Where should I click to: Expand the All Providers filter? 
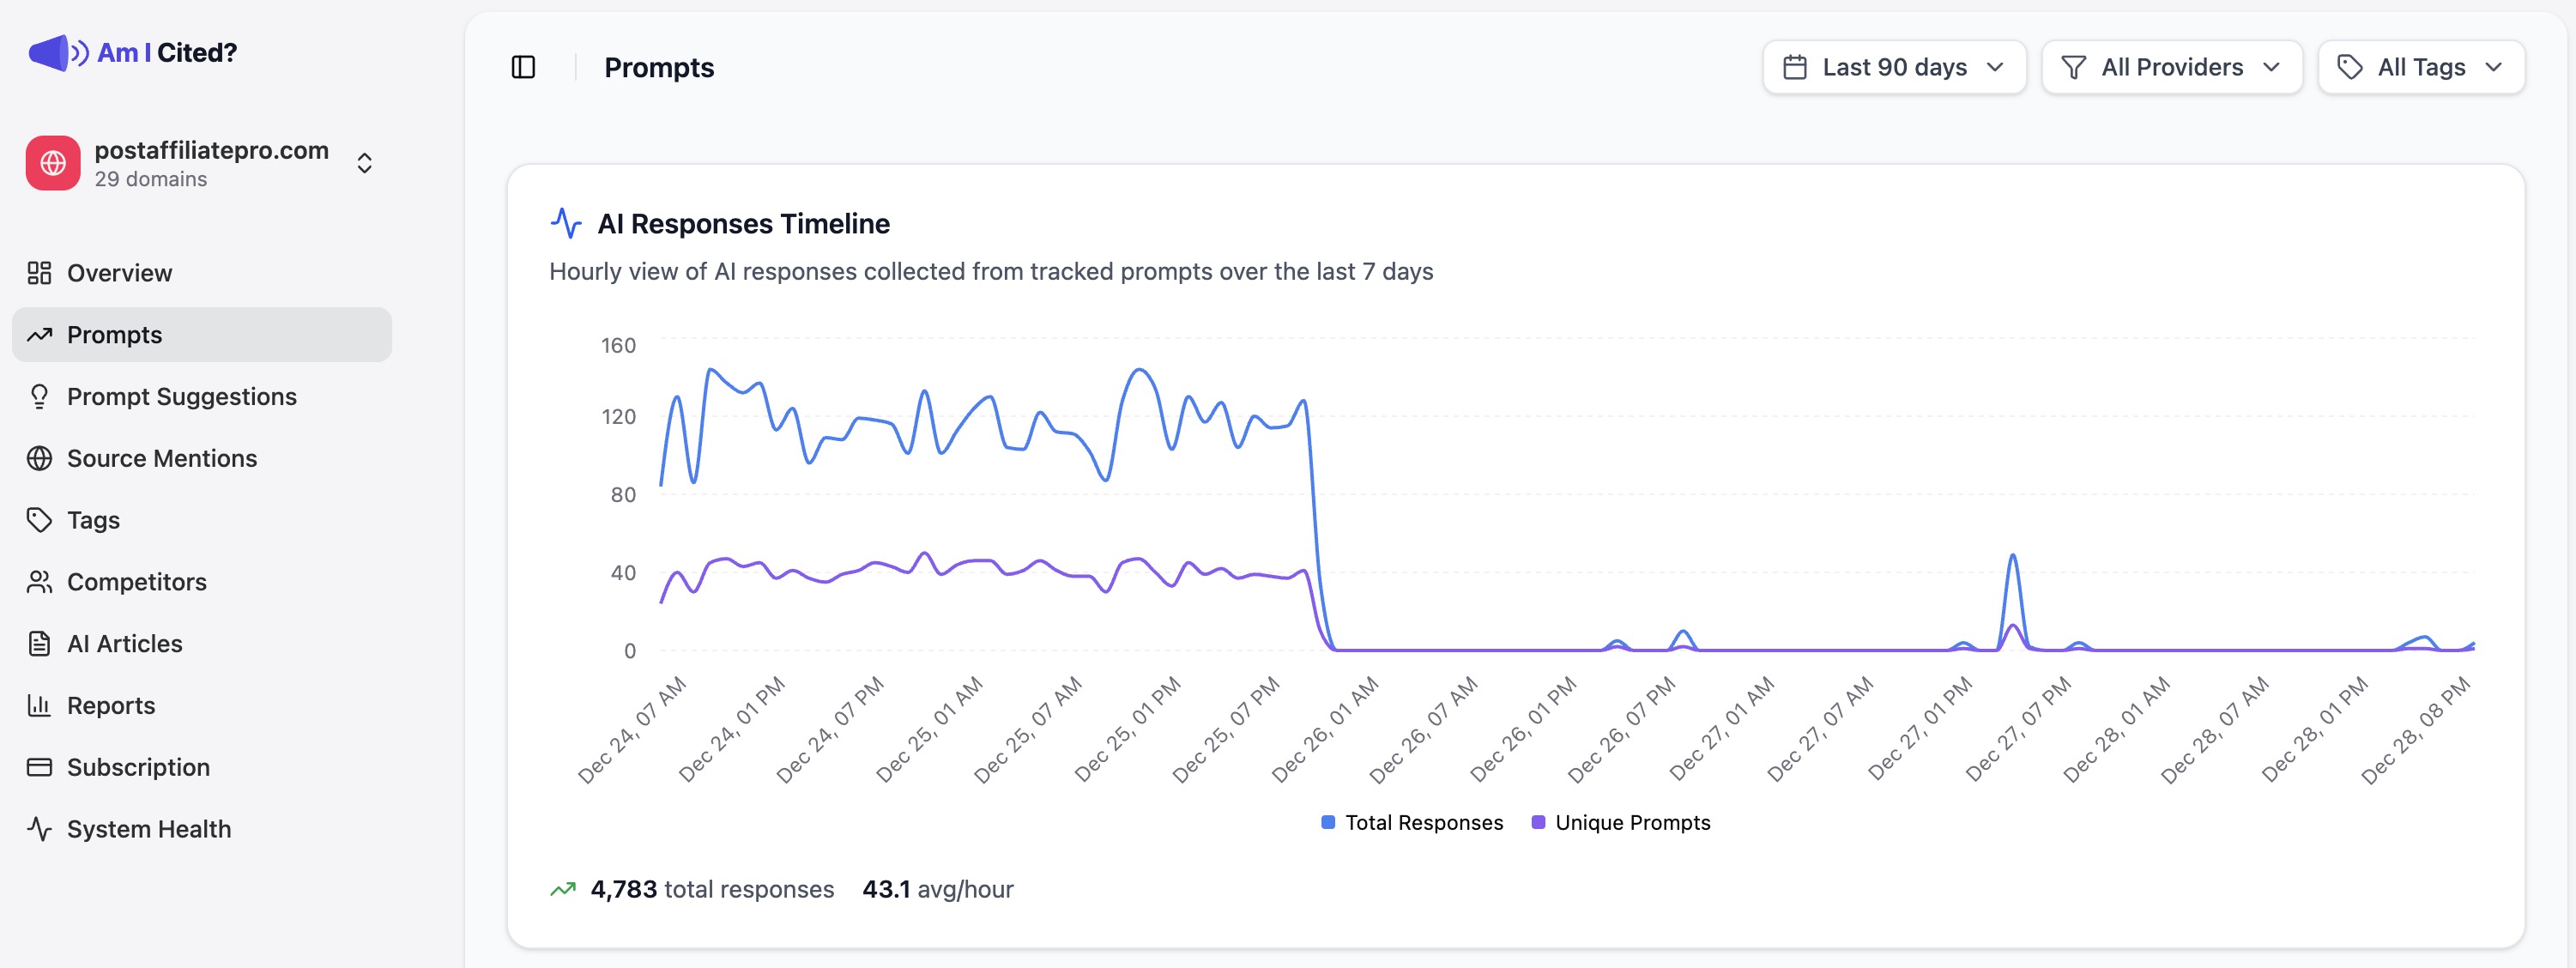pos(2171,67)
